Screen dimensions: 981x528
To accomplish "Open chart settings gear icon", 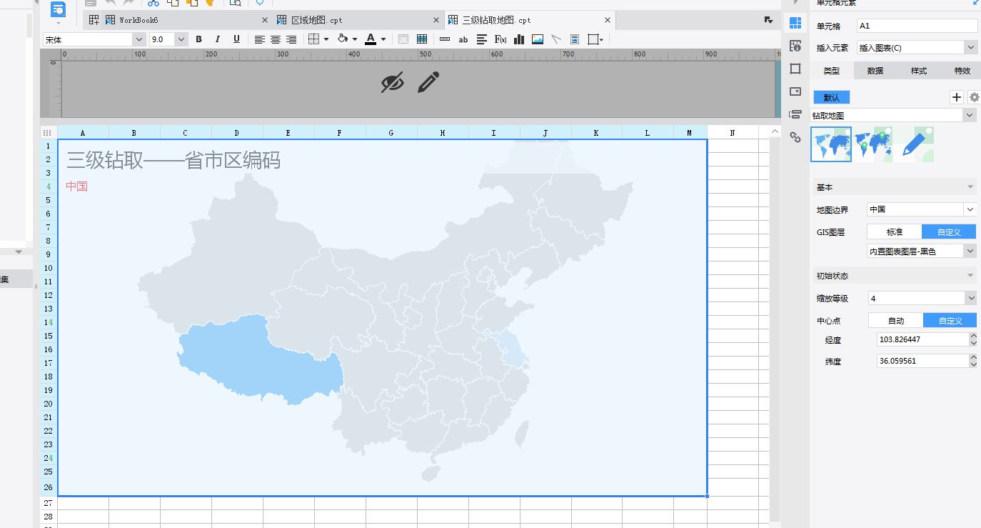I will tap(974, 97).
